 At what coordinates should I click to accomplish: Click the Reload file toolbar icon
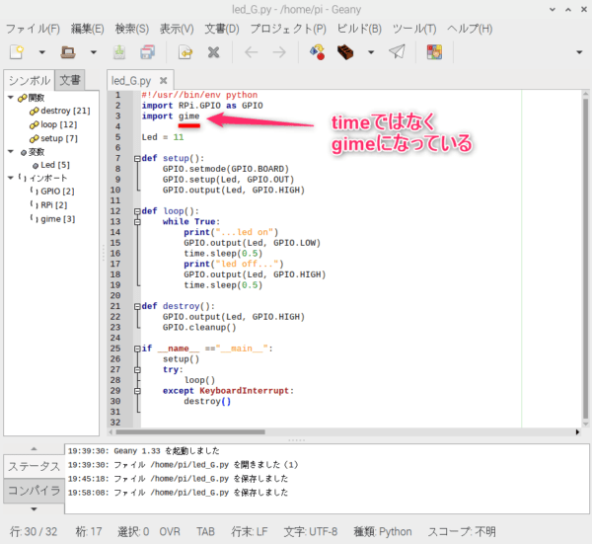click(185, 52)
